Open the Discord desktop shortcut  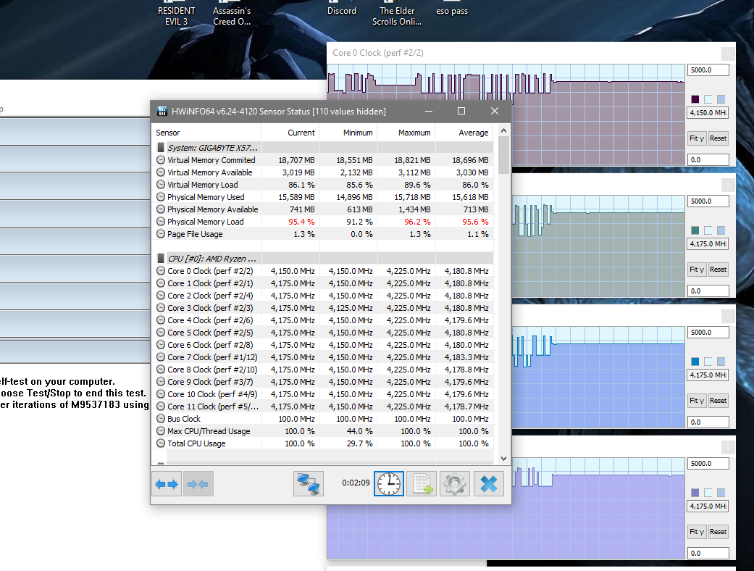[342, 11]
